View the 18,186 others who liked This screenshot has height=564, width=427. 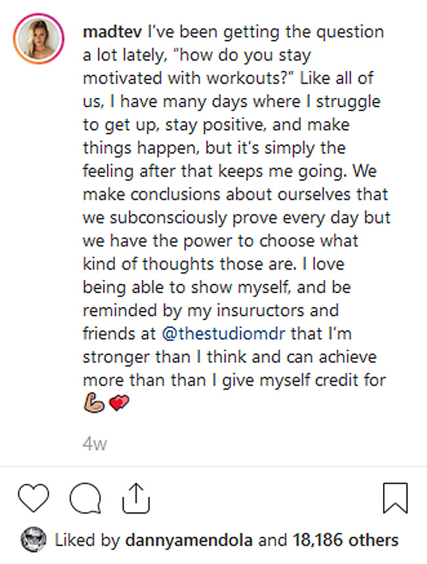tap(356, 540)
